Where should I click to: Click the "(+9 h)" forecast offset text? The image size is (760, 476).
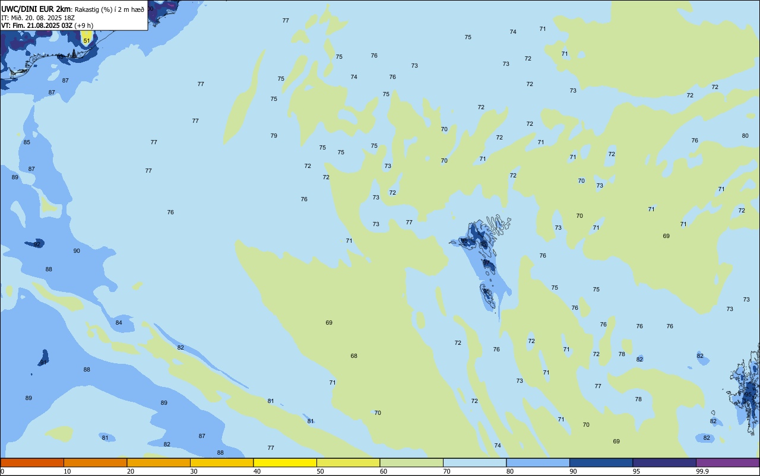(x=84, y=26)
